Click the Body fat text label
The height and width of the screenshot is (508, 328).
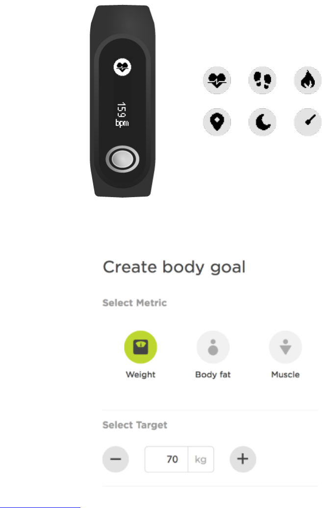[x=213, y=375]
